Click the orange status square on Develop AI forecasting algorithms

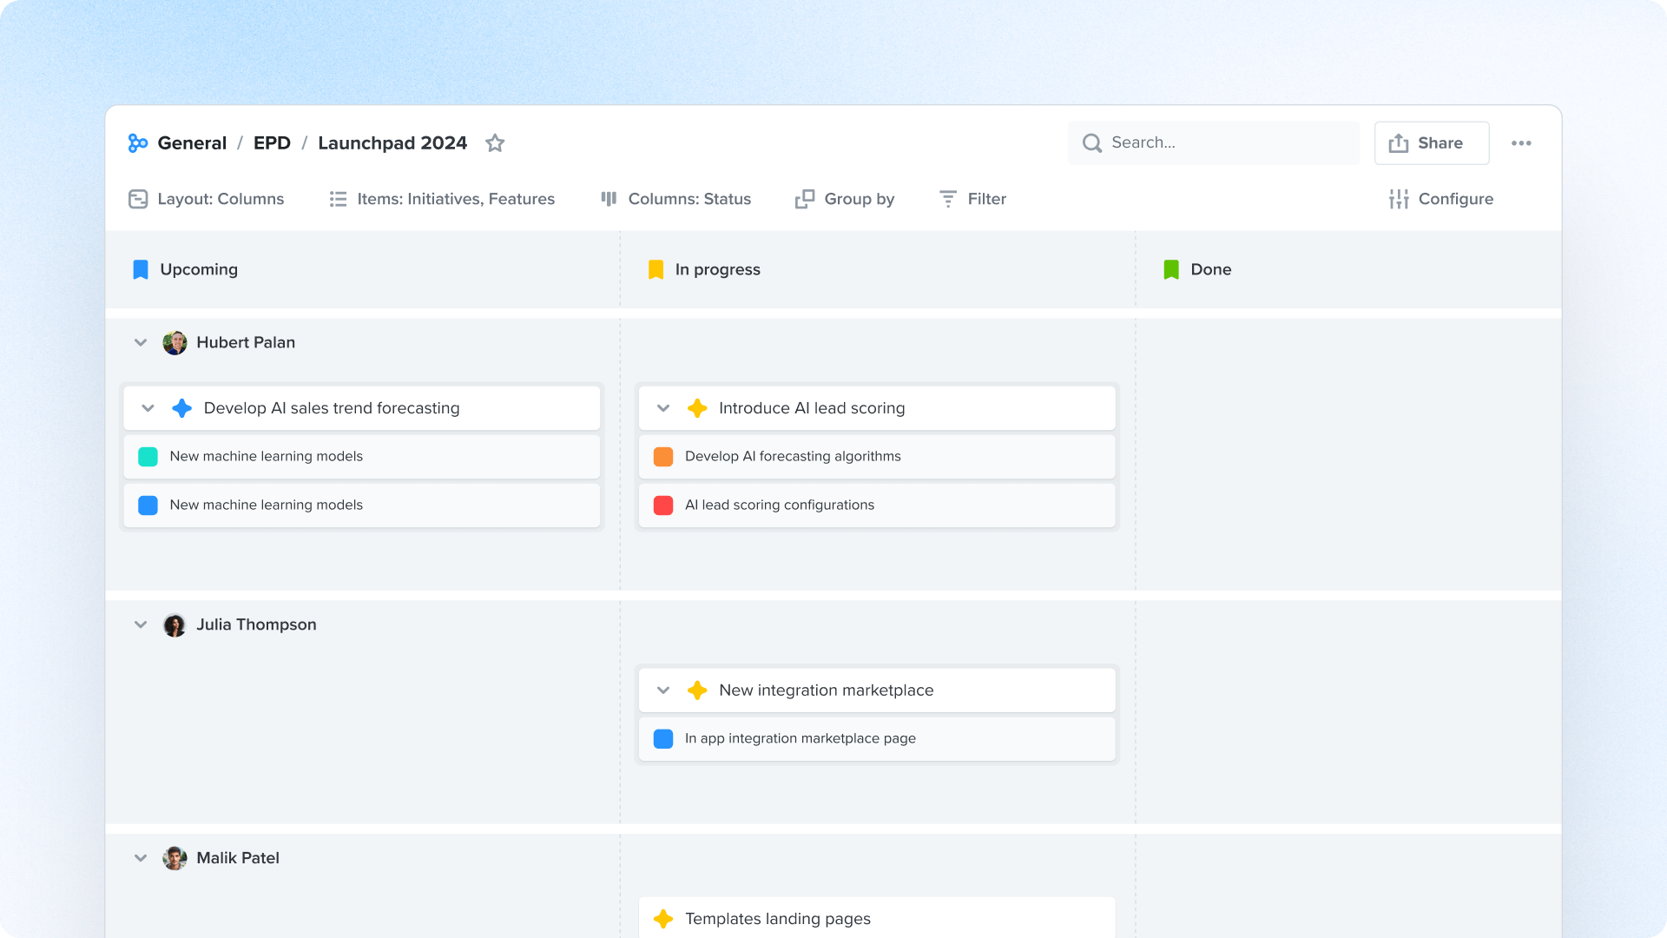click(x=663, y=456)
